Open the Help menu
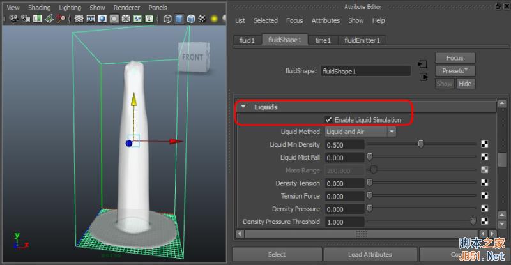 (x=378, y=20)
